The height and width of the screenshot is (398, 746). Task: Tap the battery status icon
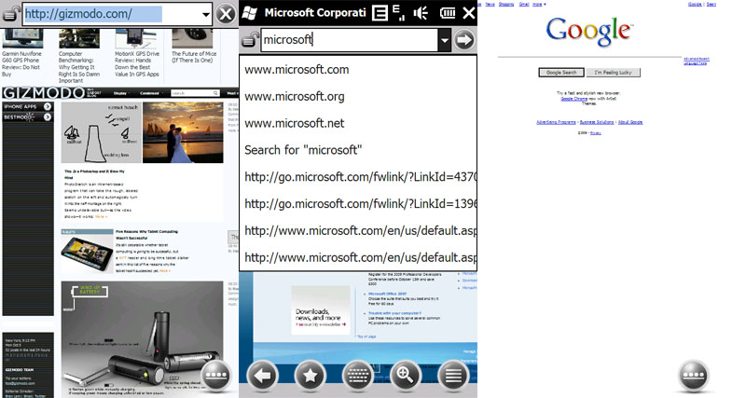447,13
